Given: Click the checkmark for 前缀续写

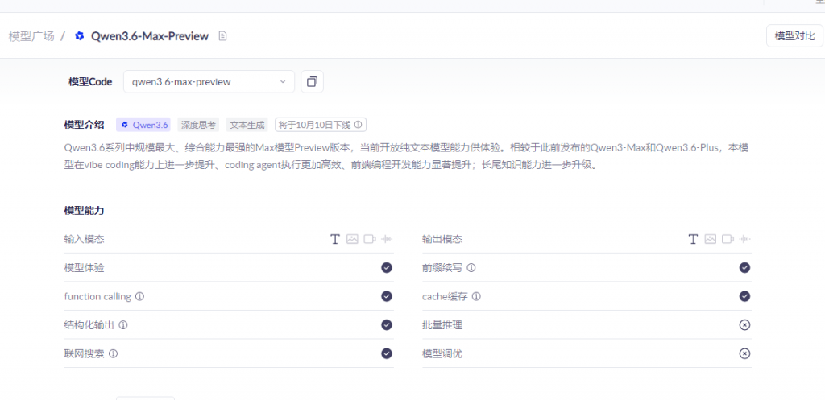Looking at the screenshot, I should click(x=744, y=268).
